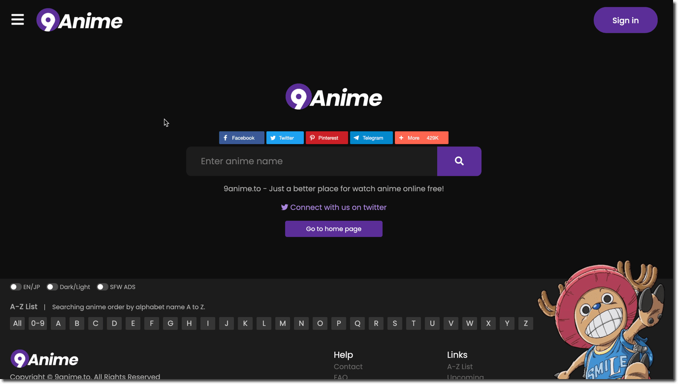Toggle EN/JP language switch
678x384 pixels.
[16, 287]
